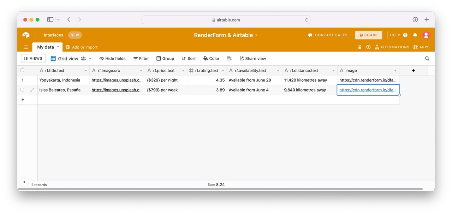Open Safari sidebar dropdown chevron
This screenshot has width=452, height=214.
coord(58,20)
